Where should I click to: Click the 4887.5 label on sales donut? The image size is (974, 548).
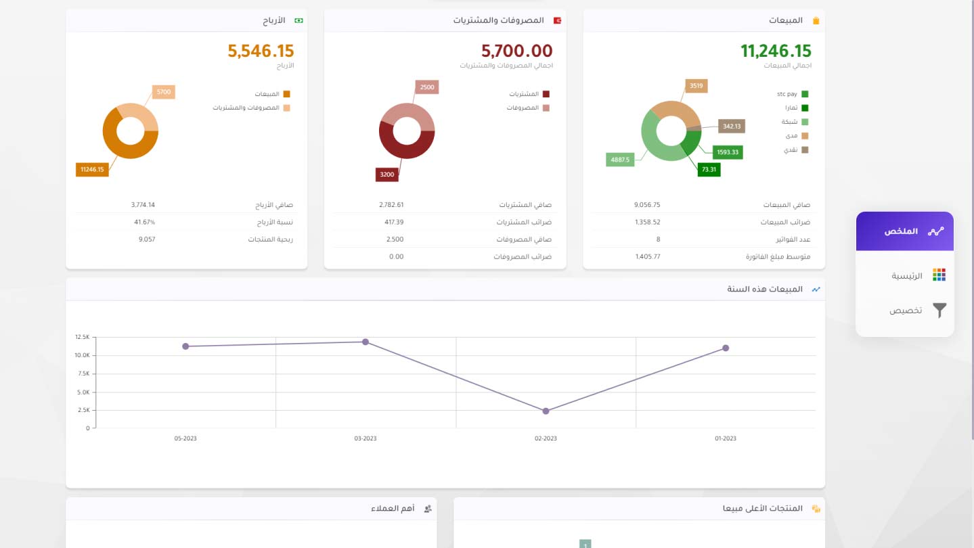pos(620,160)
